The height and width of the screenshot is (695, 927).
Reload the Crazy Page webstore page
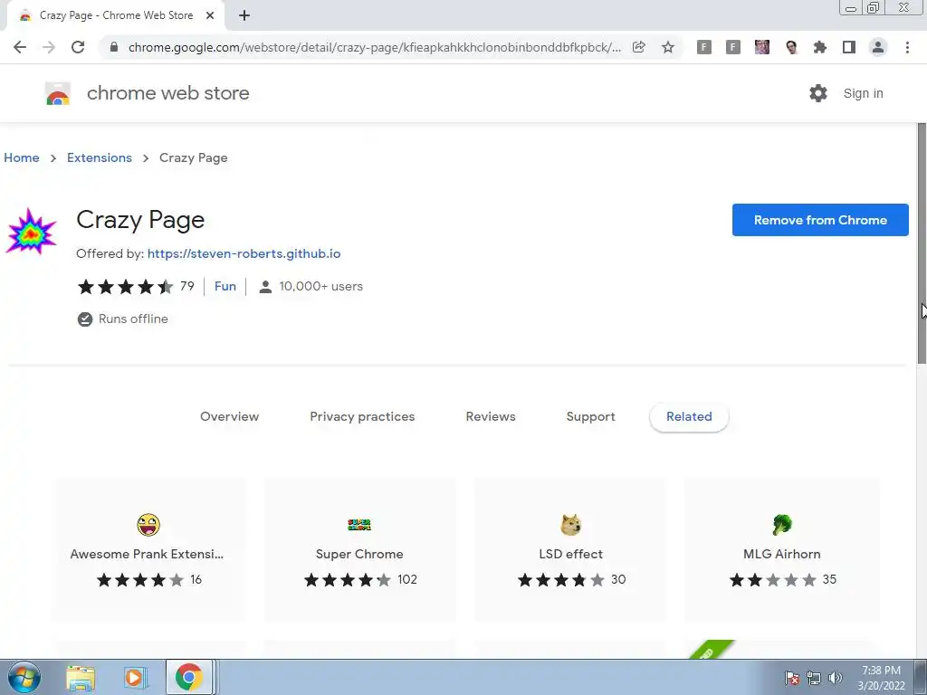(78, 47)
